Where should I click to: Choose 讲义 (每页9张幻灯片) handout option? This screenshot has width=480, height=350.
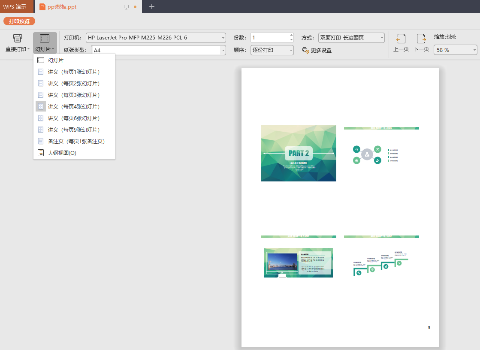(x=73, y=130)
